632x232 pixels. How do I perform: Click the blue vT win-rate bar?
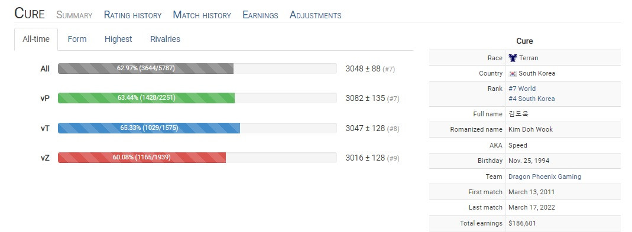click(x=149, y=128)
